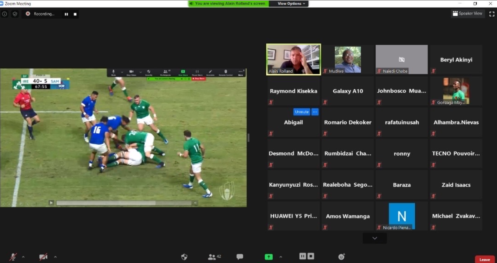497x263 pixels.
Task: Click the mute indicator on Mudiwa's tile
Action: [325, 71]
